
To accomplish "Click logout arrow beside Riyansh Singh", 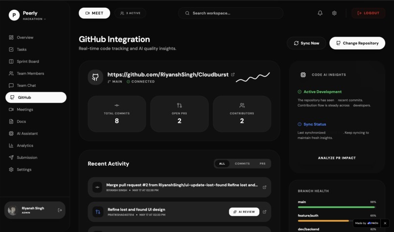I will pos(60,210).
